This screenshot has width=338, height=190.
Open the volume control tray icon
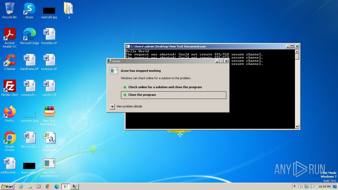click(300, 187)
